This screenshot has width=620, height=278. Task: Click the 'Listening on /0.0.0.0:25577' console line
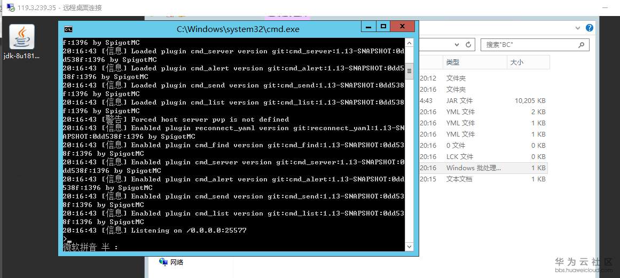coord(155,230)
